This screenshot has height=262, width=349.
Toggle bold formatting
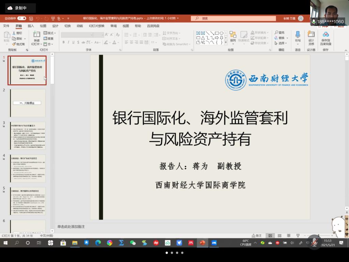click(64, 41)
